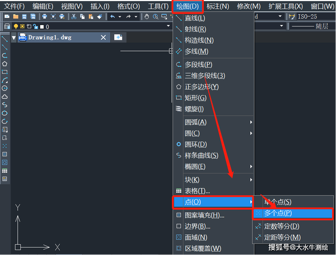Select the Spline tool in left toolbar
Viewport: 336px width, 255px height.
pos(5,105)
